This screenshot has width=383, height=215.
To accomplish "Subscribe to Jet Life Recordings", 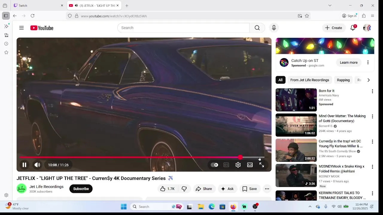I will point(81,189).
